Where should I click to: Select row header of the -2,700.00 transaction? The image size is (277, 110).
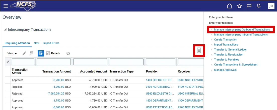8,80
